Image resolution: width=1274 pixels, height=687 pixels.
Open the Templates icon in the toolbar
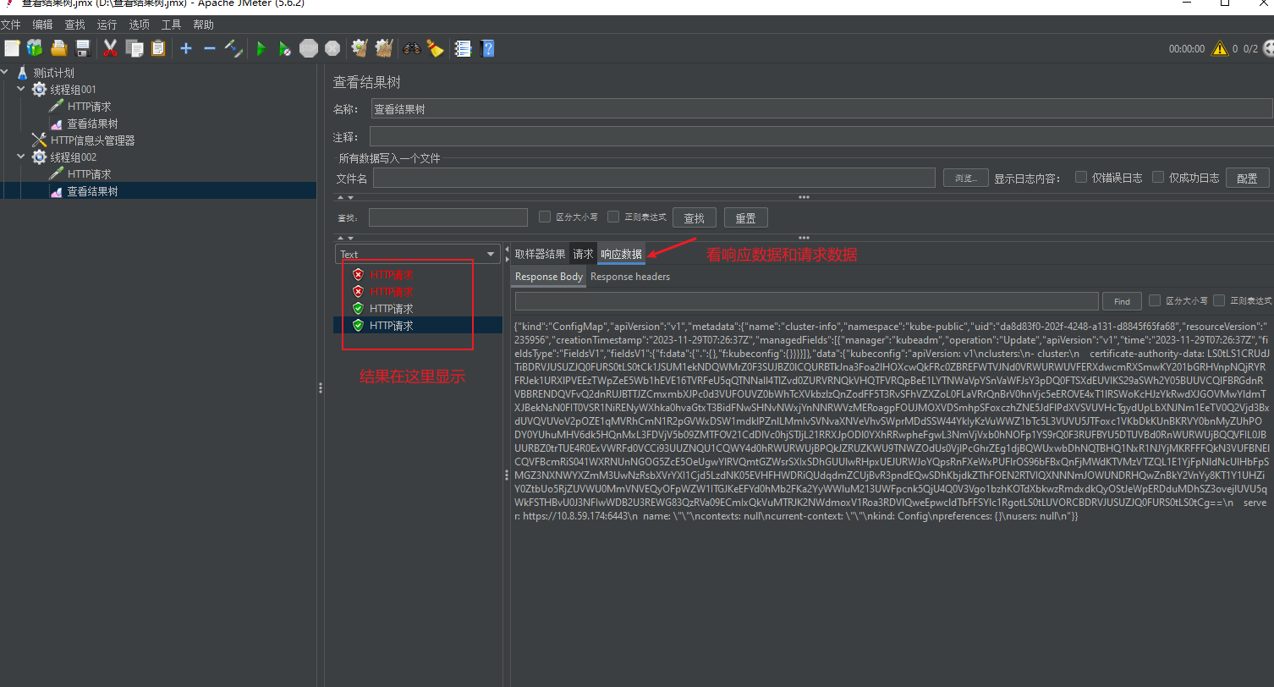click(35, 48)
